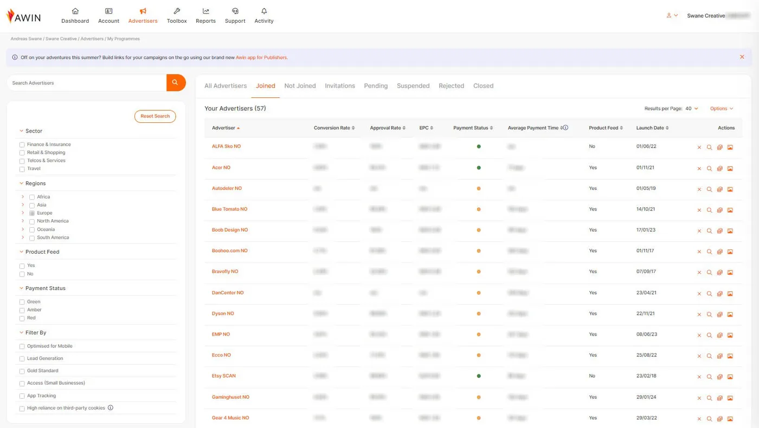
Task: Click the magnifier icon for EMP NO
Action: coord(709,335)
